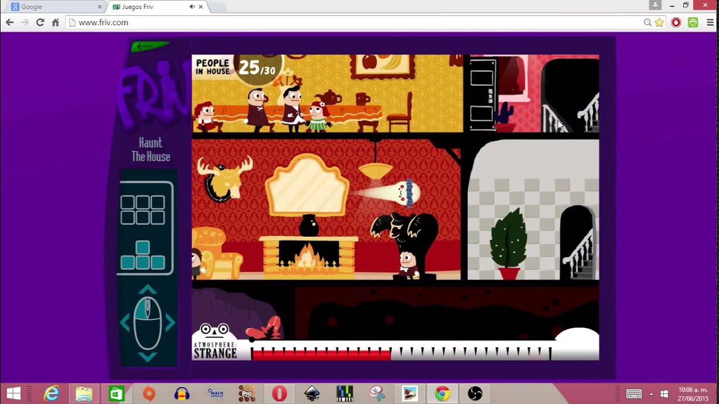Open Windows Store from taskbar
This screenshot has width=719, height=404.
coord(116,393)
